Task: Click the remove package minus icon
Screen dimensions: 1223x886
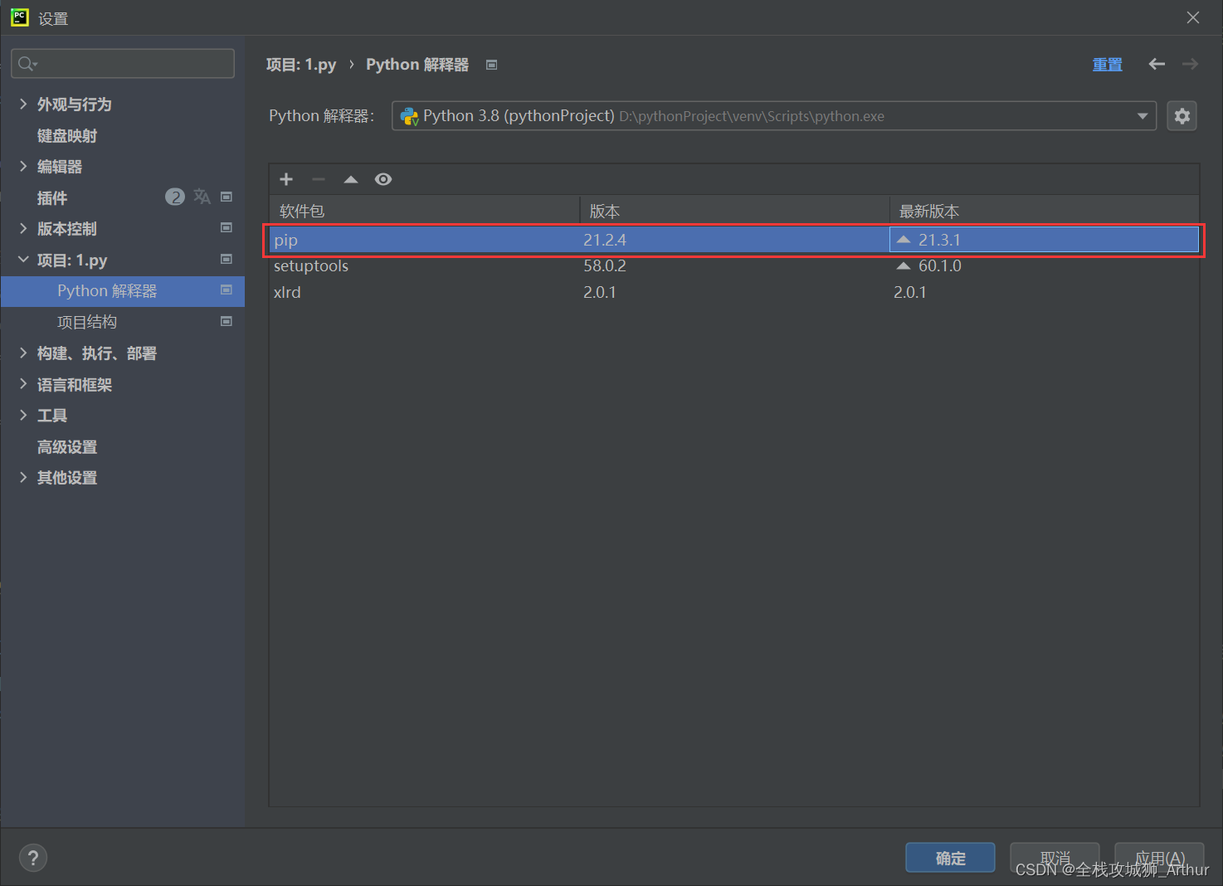Action: tap(319, 179)
